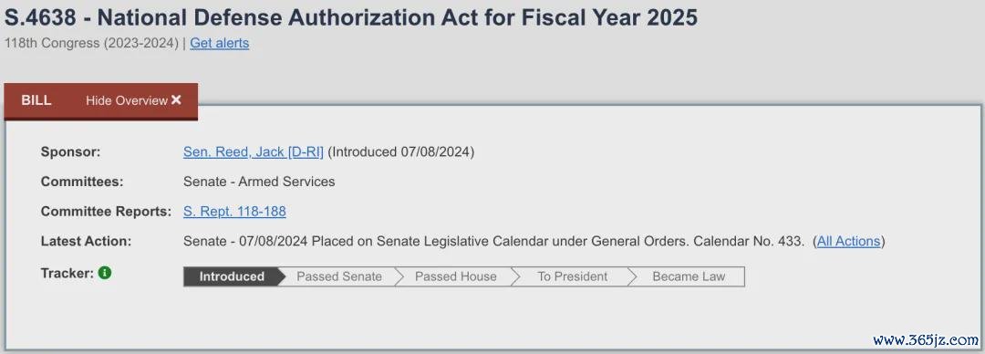Click the www.365jz.com watermark
The height and width of the screenshot is (354, 985).
click(926, 340)
